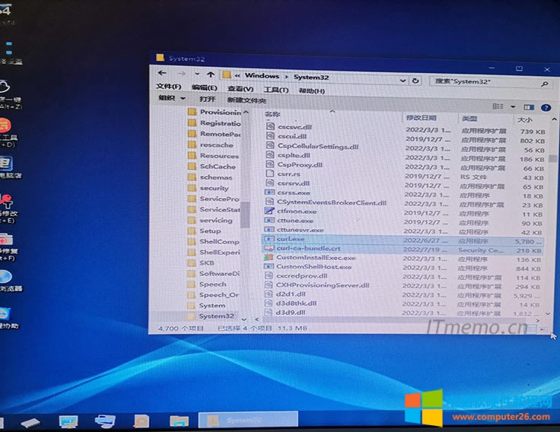The image size is (560, 432).
Task: Select the curl.exe file
Action: coord(290,239)
